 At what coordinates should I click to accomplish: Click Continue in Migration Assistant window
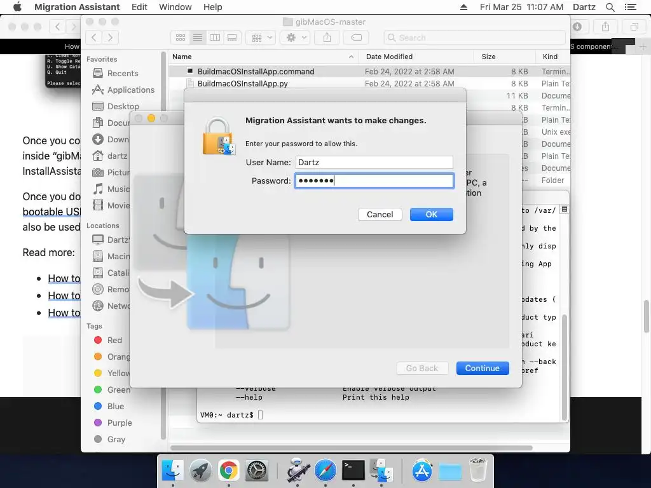[x=483, y=368]
